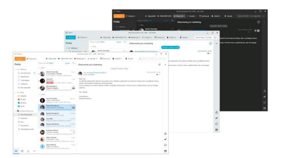Screen dimensions: 282x158
Task: Click the Odpovědět reply icon in front window
Action: pos(47,58)
